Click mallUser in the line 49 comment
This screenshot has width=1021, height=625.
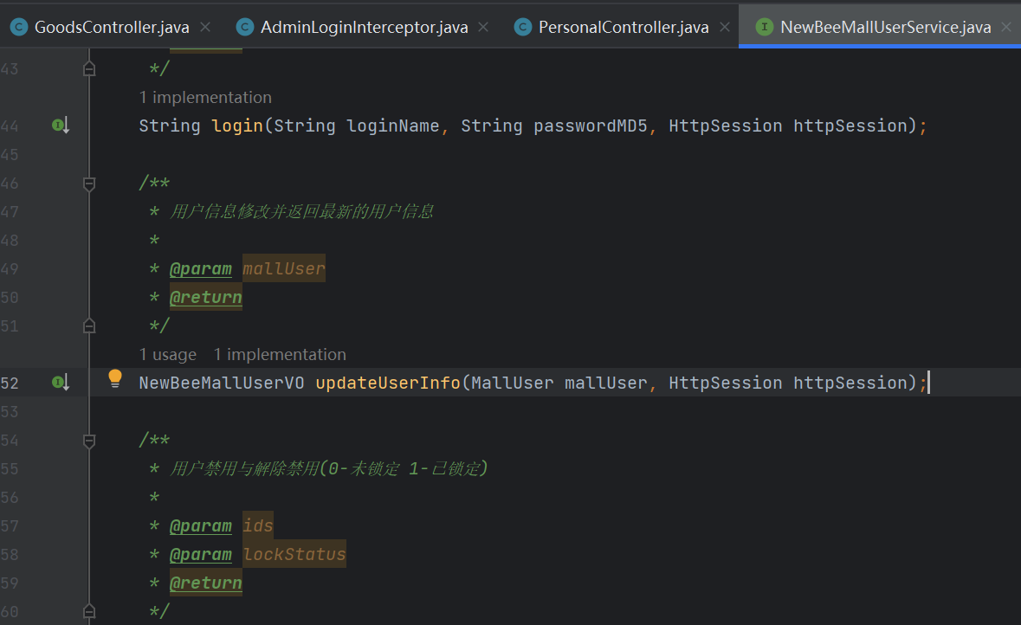284,268
